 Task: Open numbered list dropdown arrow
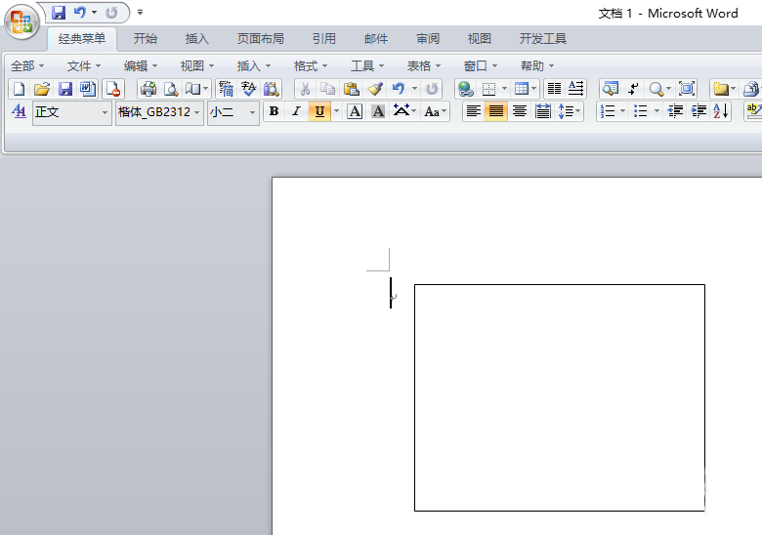622,111
